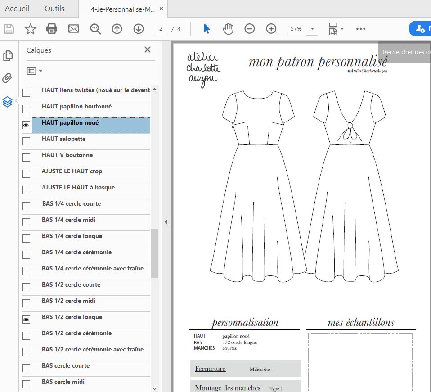This screenshot has width=431, height=392.
Task: Show the HAUT salopette layer
Action: pyautogui.click(x=26, y=141)
